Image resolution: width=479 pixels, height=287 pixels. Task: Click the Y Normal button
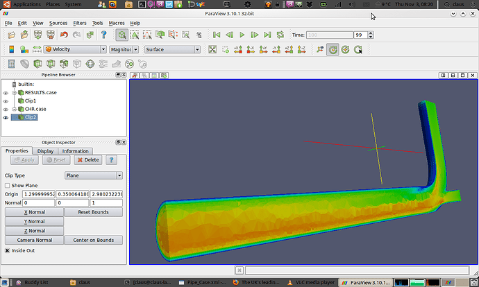point(35,221)
